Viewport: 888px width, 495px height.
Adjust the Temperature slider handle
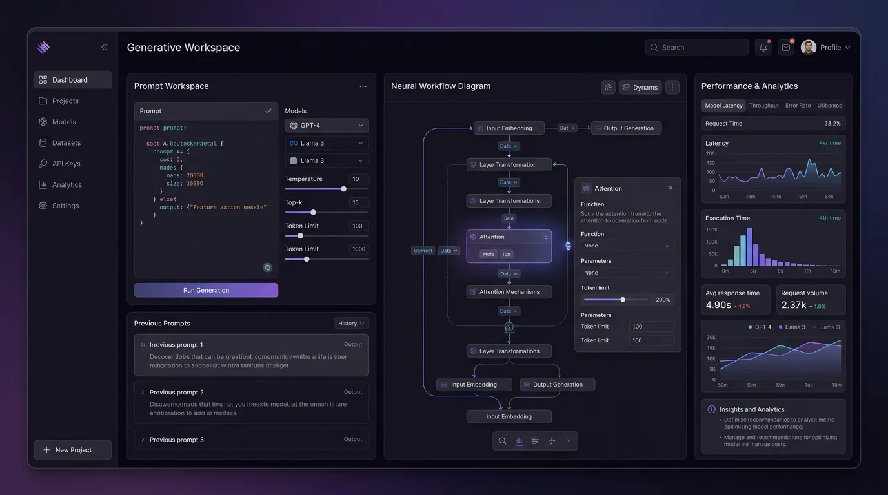point(343,189)
